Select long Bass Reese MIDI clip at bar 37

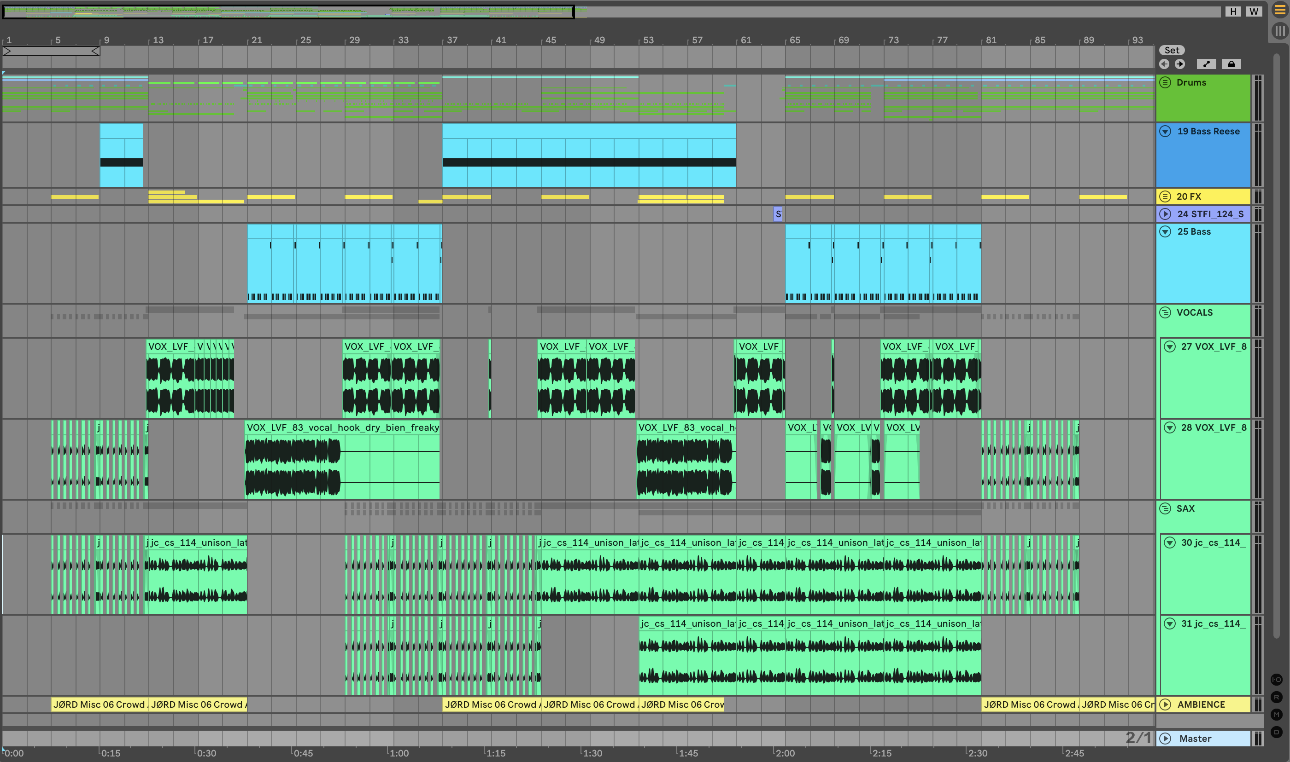click(590, 155)
